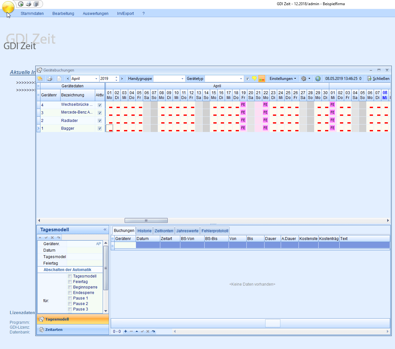Click the yellow speech bubble icon
395x349 pixels.
pyautogui.click(x=254, y=79)
